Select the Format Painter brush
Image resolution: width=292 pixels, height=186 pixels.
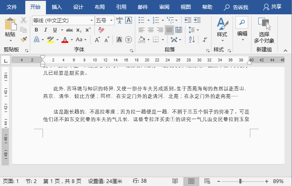(24, 40)
